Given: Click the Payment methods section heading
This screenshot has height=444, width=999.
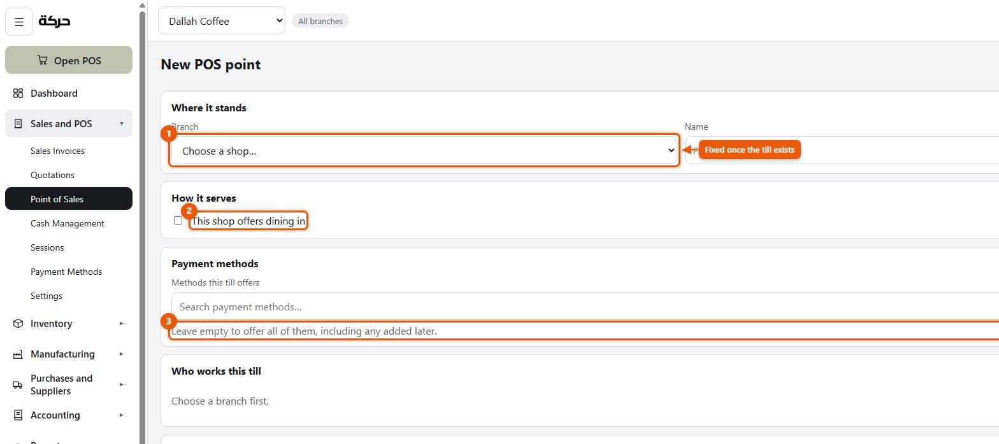Looking at the screenshot, I should [x=215, y=263].
